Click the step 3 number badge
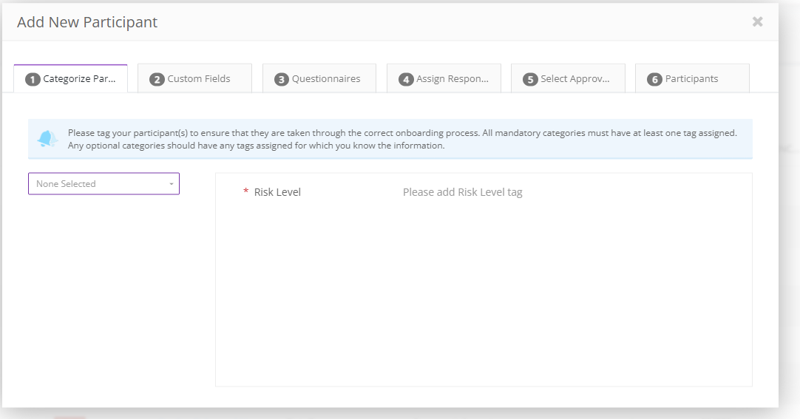 tap(281, 80)
